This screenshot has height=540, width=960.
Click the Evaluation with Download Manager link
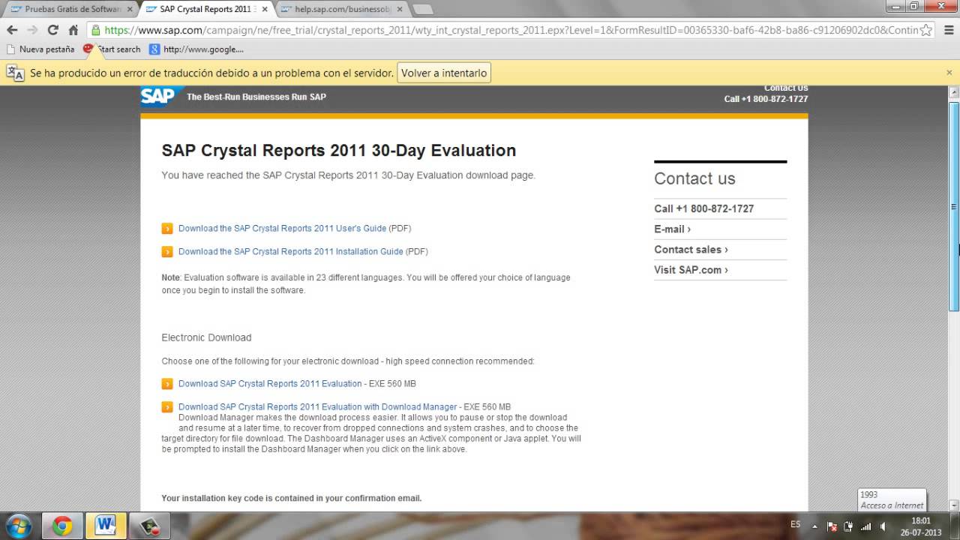[x=317, y=406]
